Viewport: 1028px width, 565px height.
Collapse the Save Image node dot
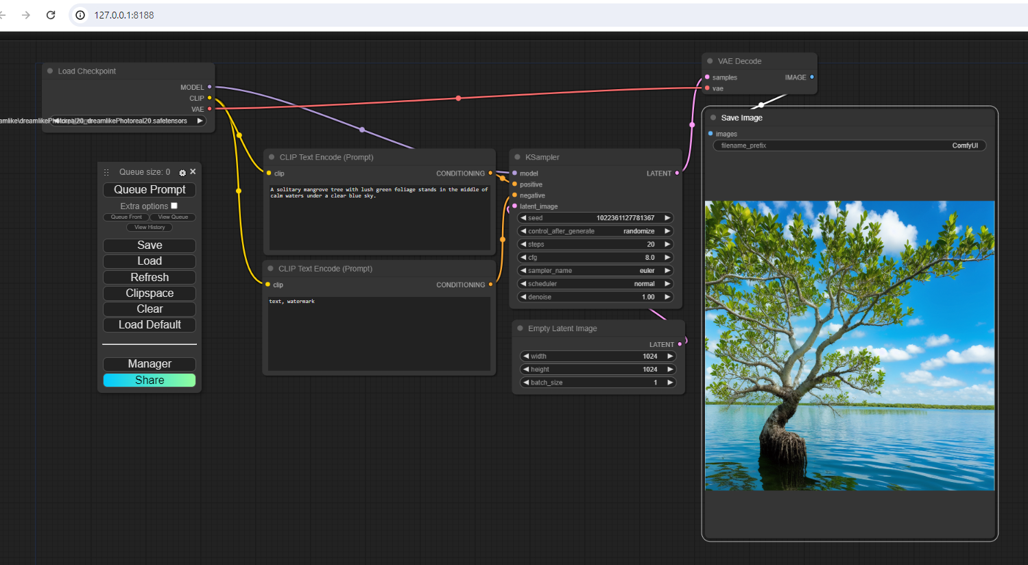[x=713, y=118]
